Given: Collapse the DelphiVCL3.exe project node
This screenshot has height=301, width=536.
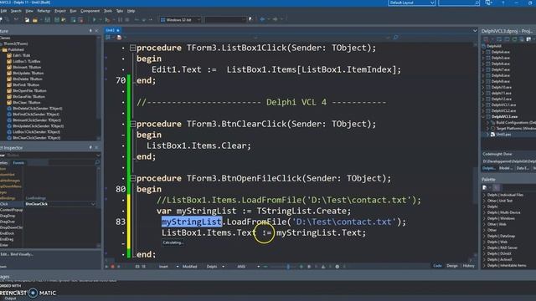Looking at the screenshot, I should tap(483, 117).
